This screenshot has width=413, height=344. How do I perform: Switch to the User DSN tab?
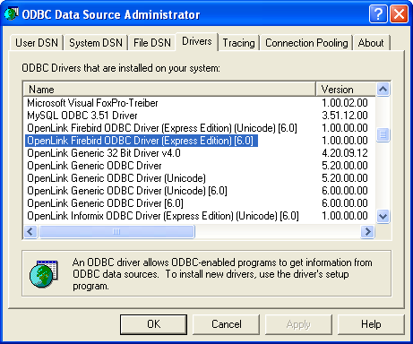coord(37,43)
